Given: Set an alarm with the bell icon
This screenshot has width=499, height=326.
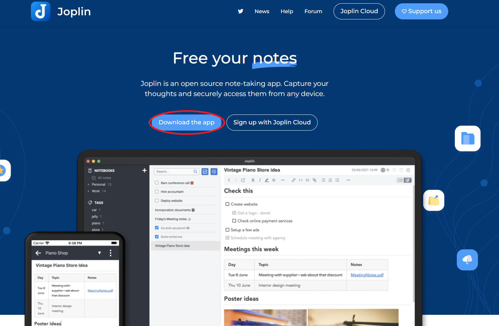Looking at the screenshot, I should pos(394,170).
